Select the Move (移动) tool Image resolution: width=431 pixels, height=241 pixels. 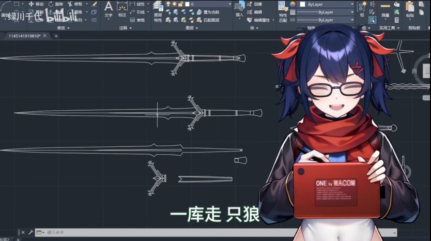(36, 4)
